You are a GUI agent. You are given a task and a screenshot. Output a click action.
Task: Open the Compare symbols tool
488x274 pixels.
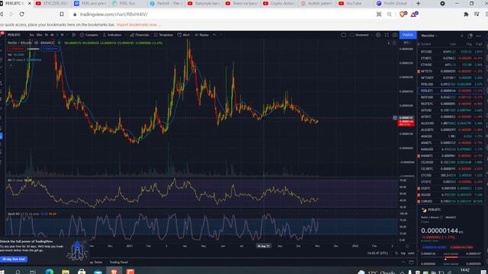[89, 35]
